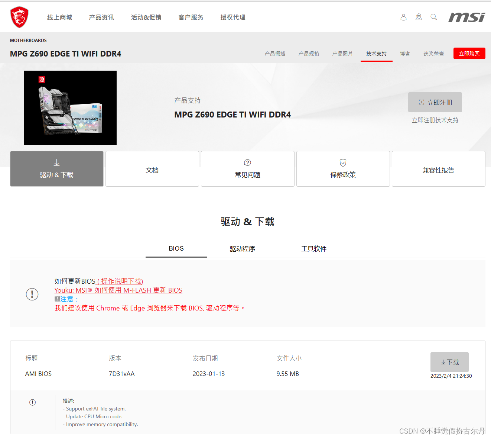Open Youku M-FLASH BIOS update link

[x=118, y=290]
